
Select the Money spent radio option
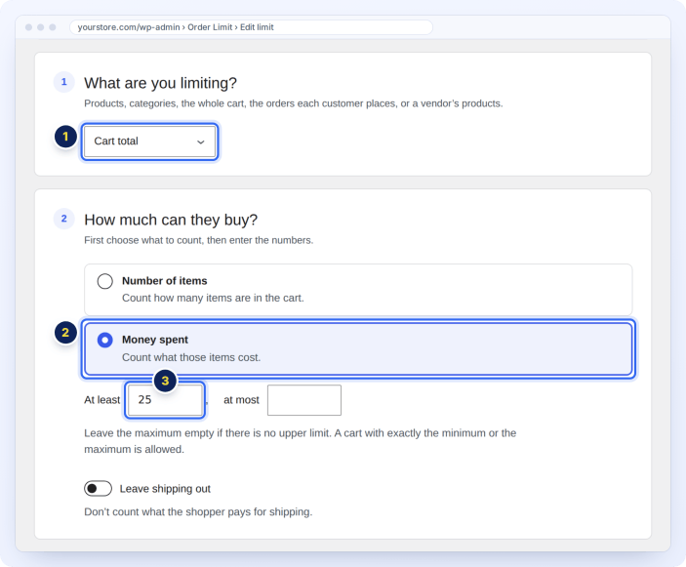click(x=105, y=340)
